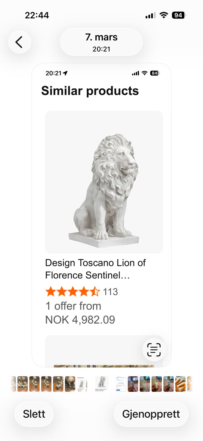Tap the battery indicator showing 94
Viewport: 203px width, 441px height.
[x=179, y=15]
